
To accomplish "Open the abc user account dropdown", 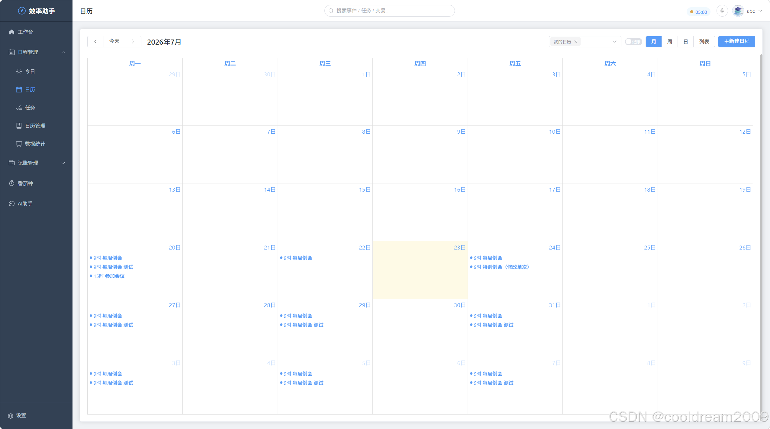I will pyautogui.click(x=747, y=11).
